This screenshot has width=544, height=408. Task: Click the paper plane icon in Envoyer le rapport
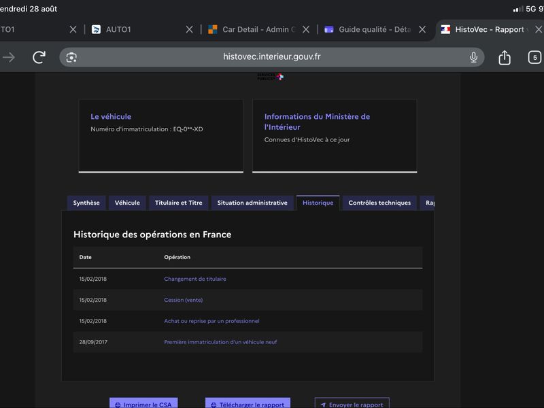pyautogui.click(x=323, y=405)
